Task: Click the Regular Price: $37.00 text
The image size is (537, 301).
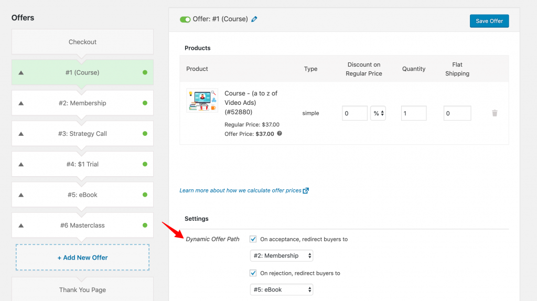Action: (x=252, y=125)
